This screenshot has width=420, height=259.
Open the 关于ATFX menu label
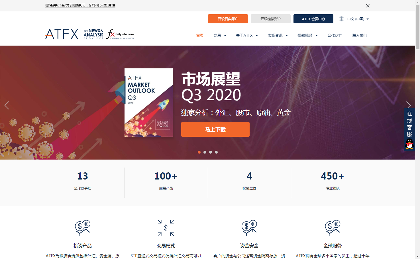pos(244,35)
